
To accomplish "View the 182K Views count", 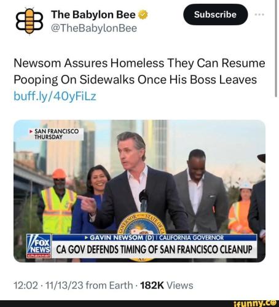I will pyautogui.click(x=167, y=286).
